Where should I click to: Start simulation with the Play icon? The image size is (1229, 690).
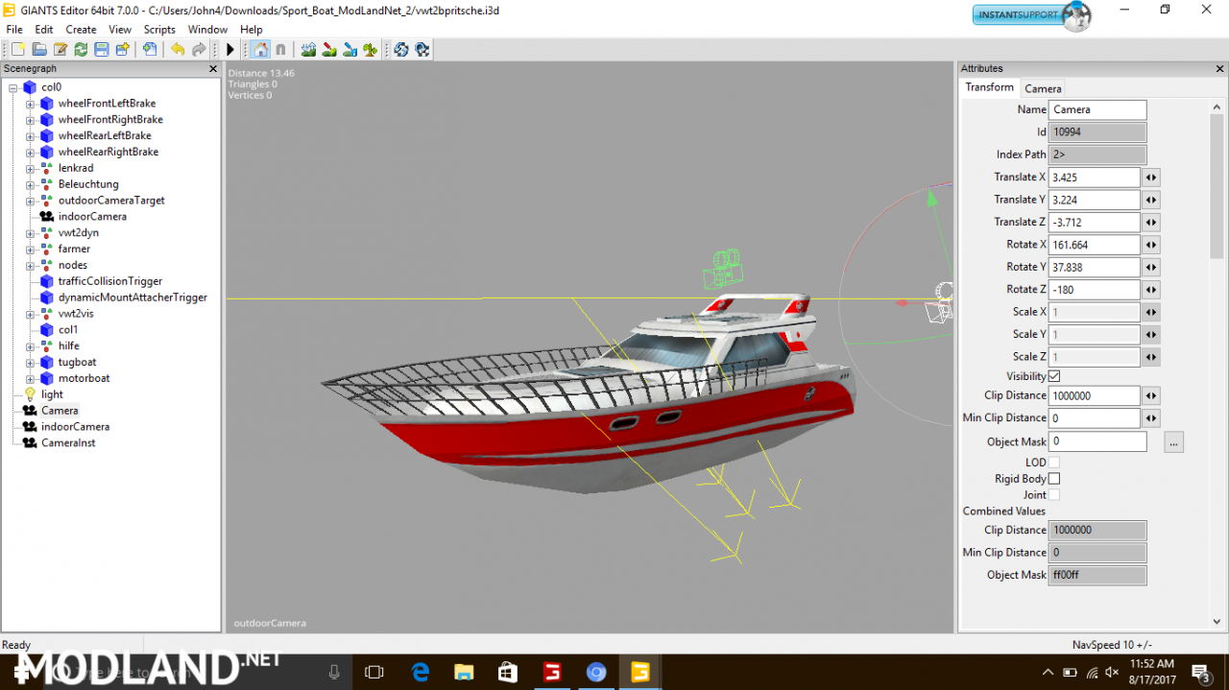(x=230, y=49)
